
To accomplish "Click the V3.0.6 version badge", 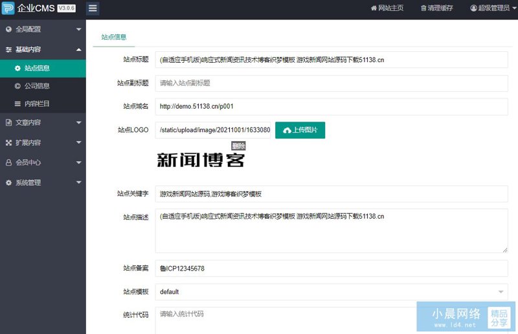I will pos(67,8).
